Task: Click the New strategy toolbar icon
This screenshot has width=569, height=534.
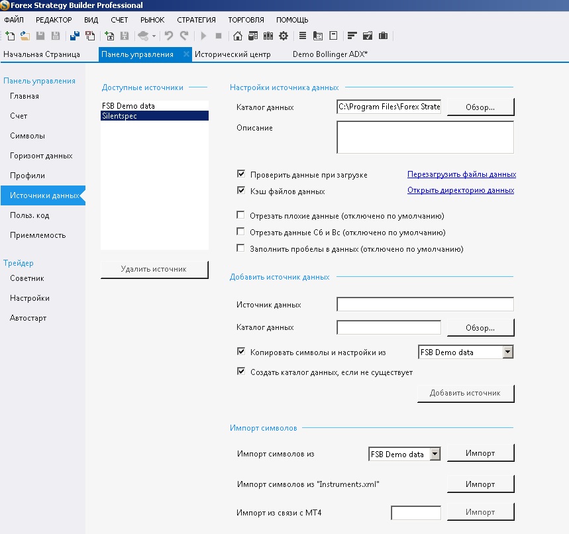Action: (10, 36)
